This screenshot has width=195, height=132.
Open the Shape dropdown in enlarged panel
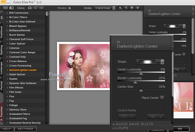[x=162, y=62]
